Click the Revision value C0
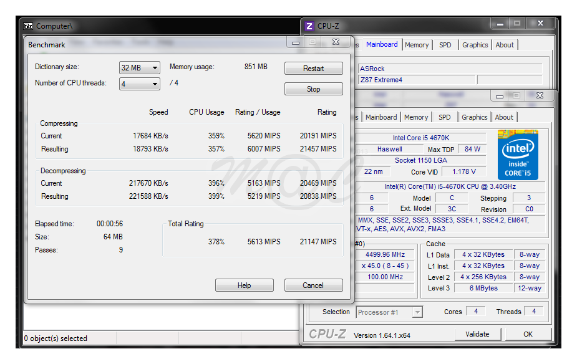 click(x=529, y=209)
